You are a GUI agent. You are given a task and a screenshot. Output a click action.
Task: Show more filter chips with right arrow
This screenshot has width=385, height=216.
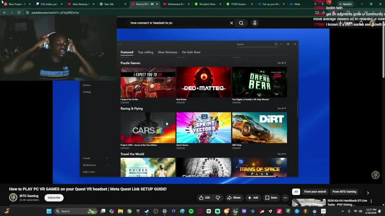[368, 193]
